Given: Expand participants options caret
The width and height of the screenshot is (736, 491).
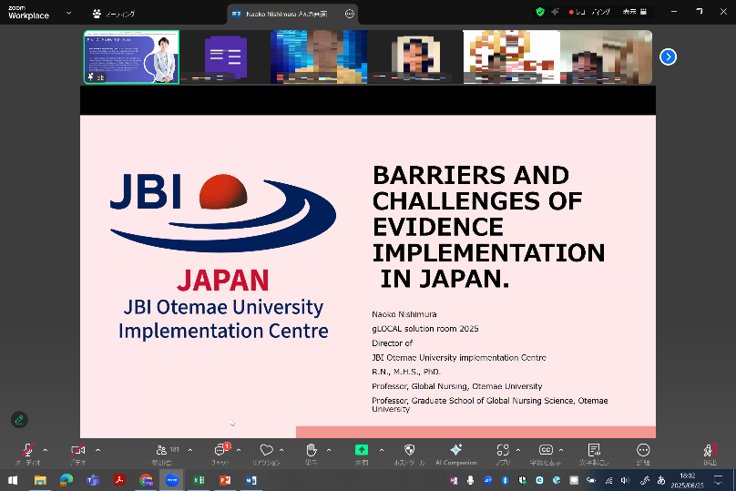Looking at the screenshot, I should (x=190, y=450).
